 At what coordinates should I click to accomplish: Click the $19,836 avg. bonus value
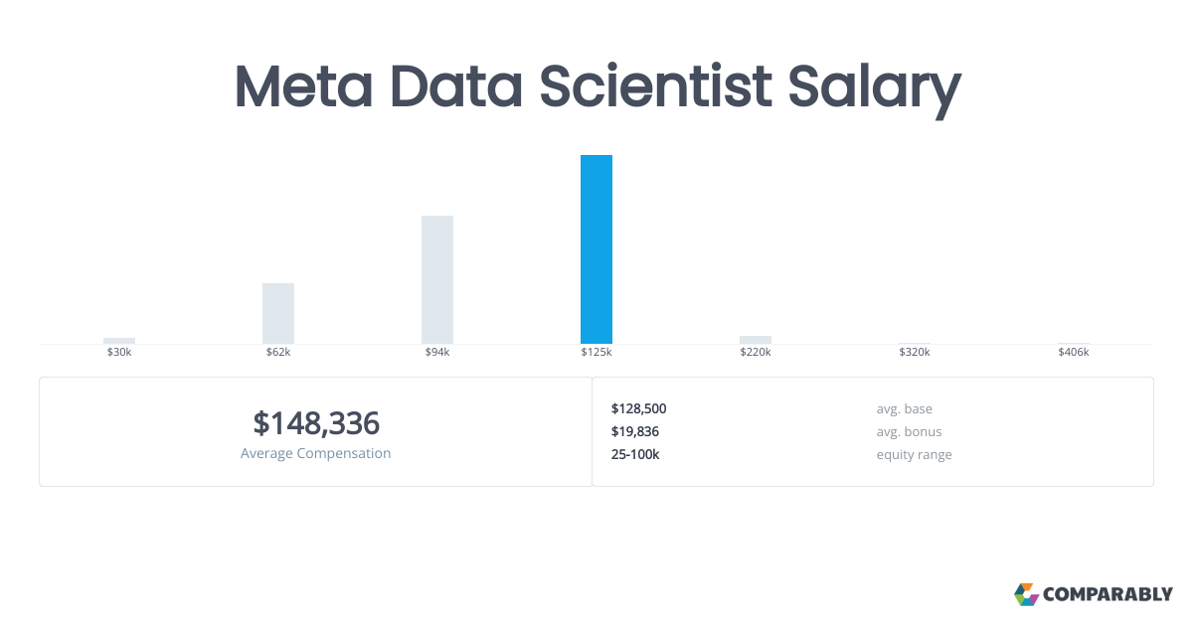pos(634,431)
